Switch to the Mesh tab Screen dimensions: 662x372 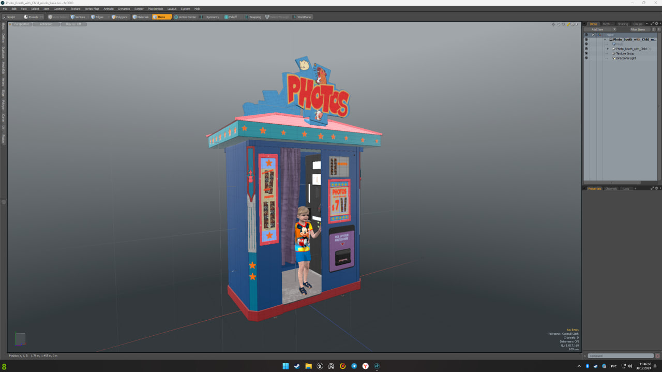click(x=607, y=24)
